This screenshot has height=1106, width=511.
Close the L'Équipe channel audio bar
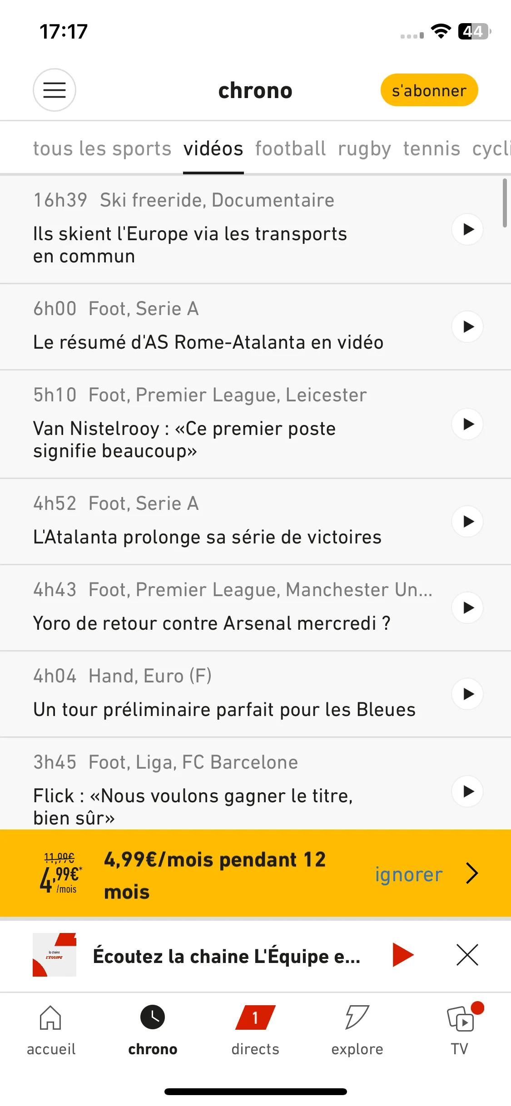coord(467,955)
